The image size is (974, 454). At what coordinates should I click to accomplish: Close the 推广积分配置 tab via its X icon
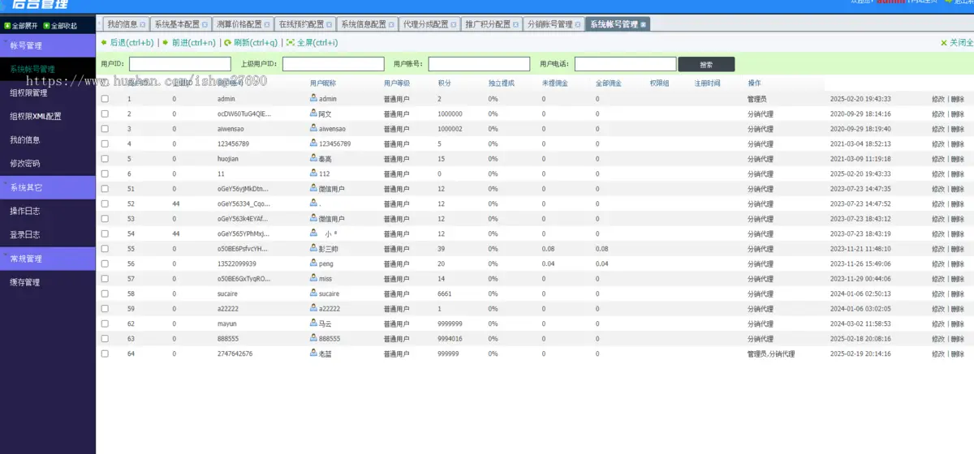click(x=515, y=24)
